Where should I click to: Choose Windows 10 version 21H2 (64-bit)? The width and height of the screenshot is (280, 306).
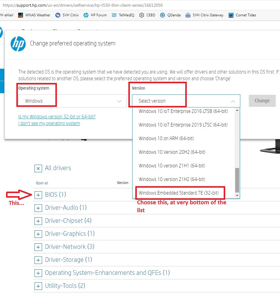click(172, 179)
